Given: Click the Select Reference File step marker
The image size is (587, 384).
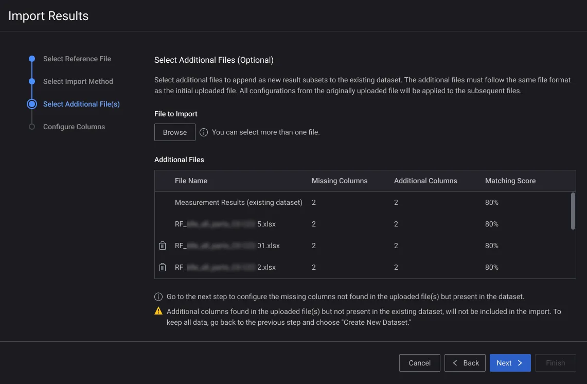Looking at the screenshot, I should pyautogui.click(x=32, y=59).
